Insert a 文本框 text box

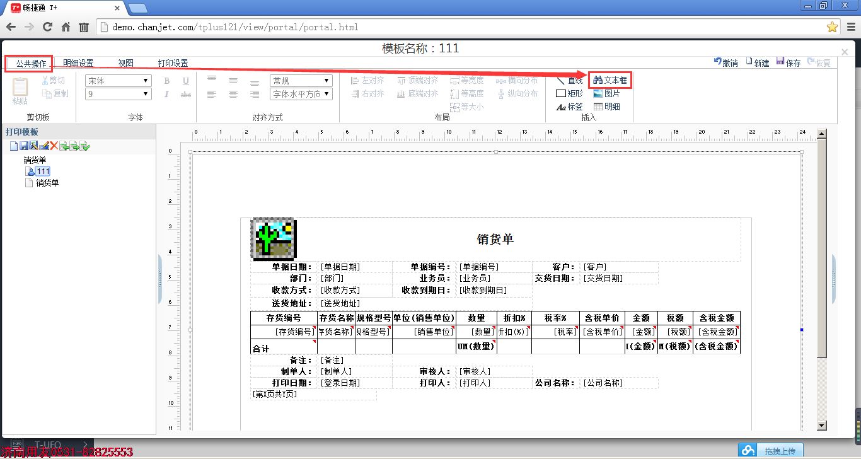tap(610, 80)
